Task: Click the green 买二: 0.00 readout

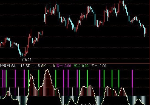Action: pyautogui.click(x=81, y=66)
